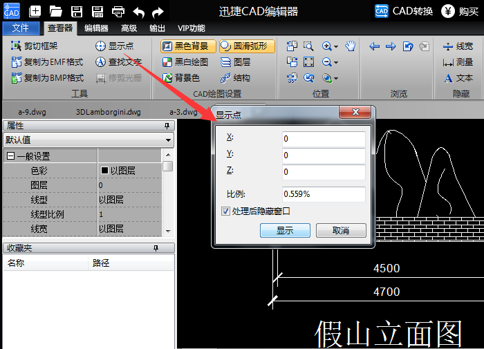The width and height of the screenshot is (484, 349).
Task: Switch to a-3.dwg document tab
Action: (183, 112)
